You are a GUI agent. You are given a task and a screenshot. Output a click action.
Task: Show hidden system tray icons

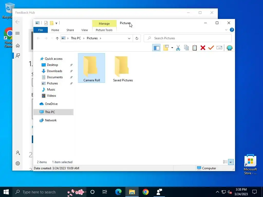217,192
